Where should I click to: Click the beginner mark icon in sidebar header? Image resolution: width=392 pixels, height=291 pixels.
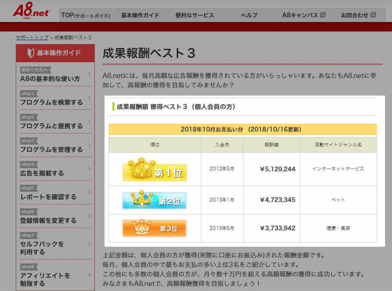(x=30, y=53)
